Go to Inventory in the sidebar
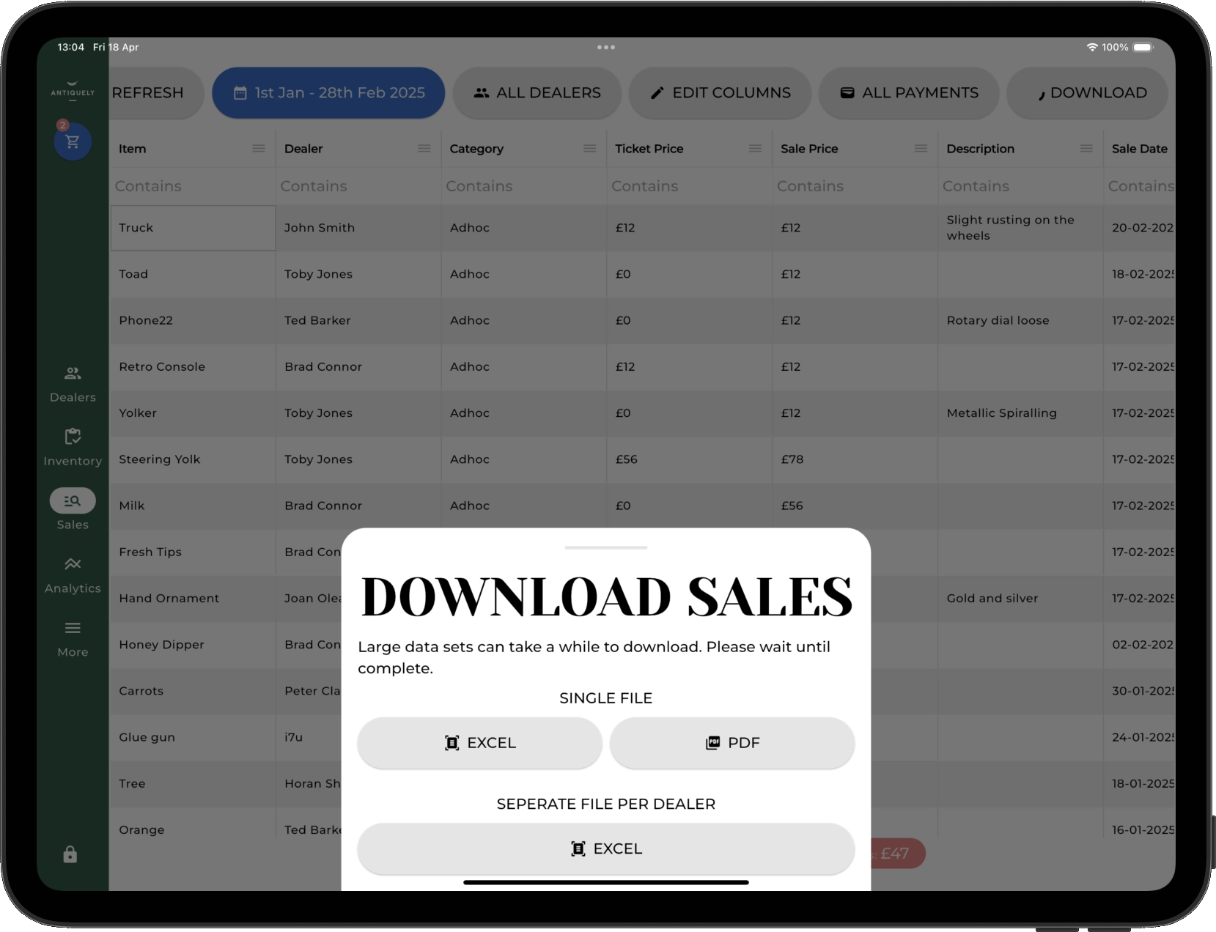Viewport: 1216px width, 932px height. 73,448
